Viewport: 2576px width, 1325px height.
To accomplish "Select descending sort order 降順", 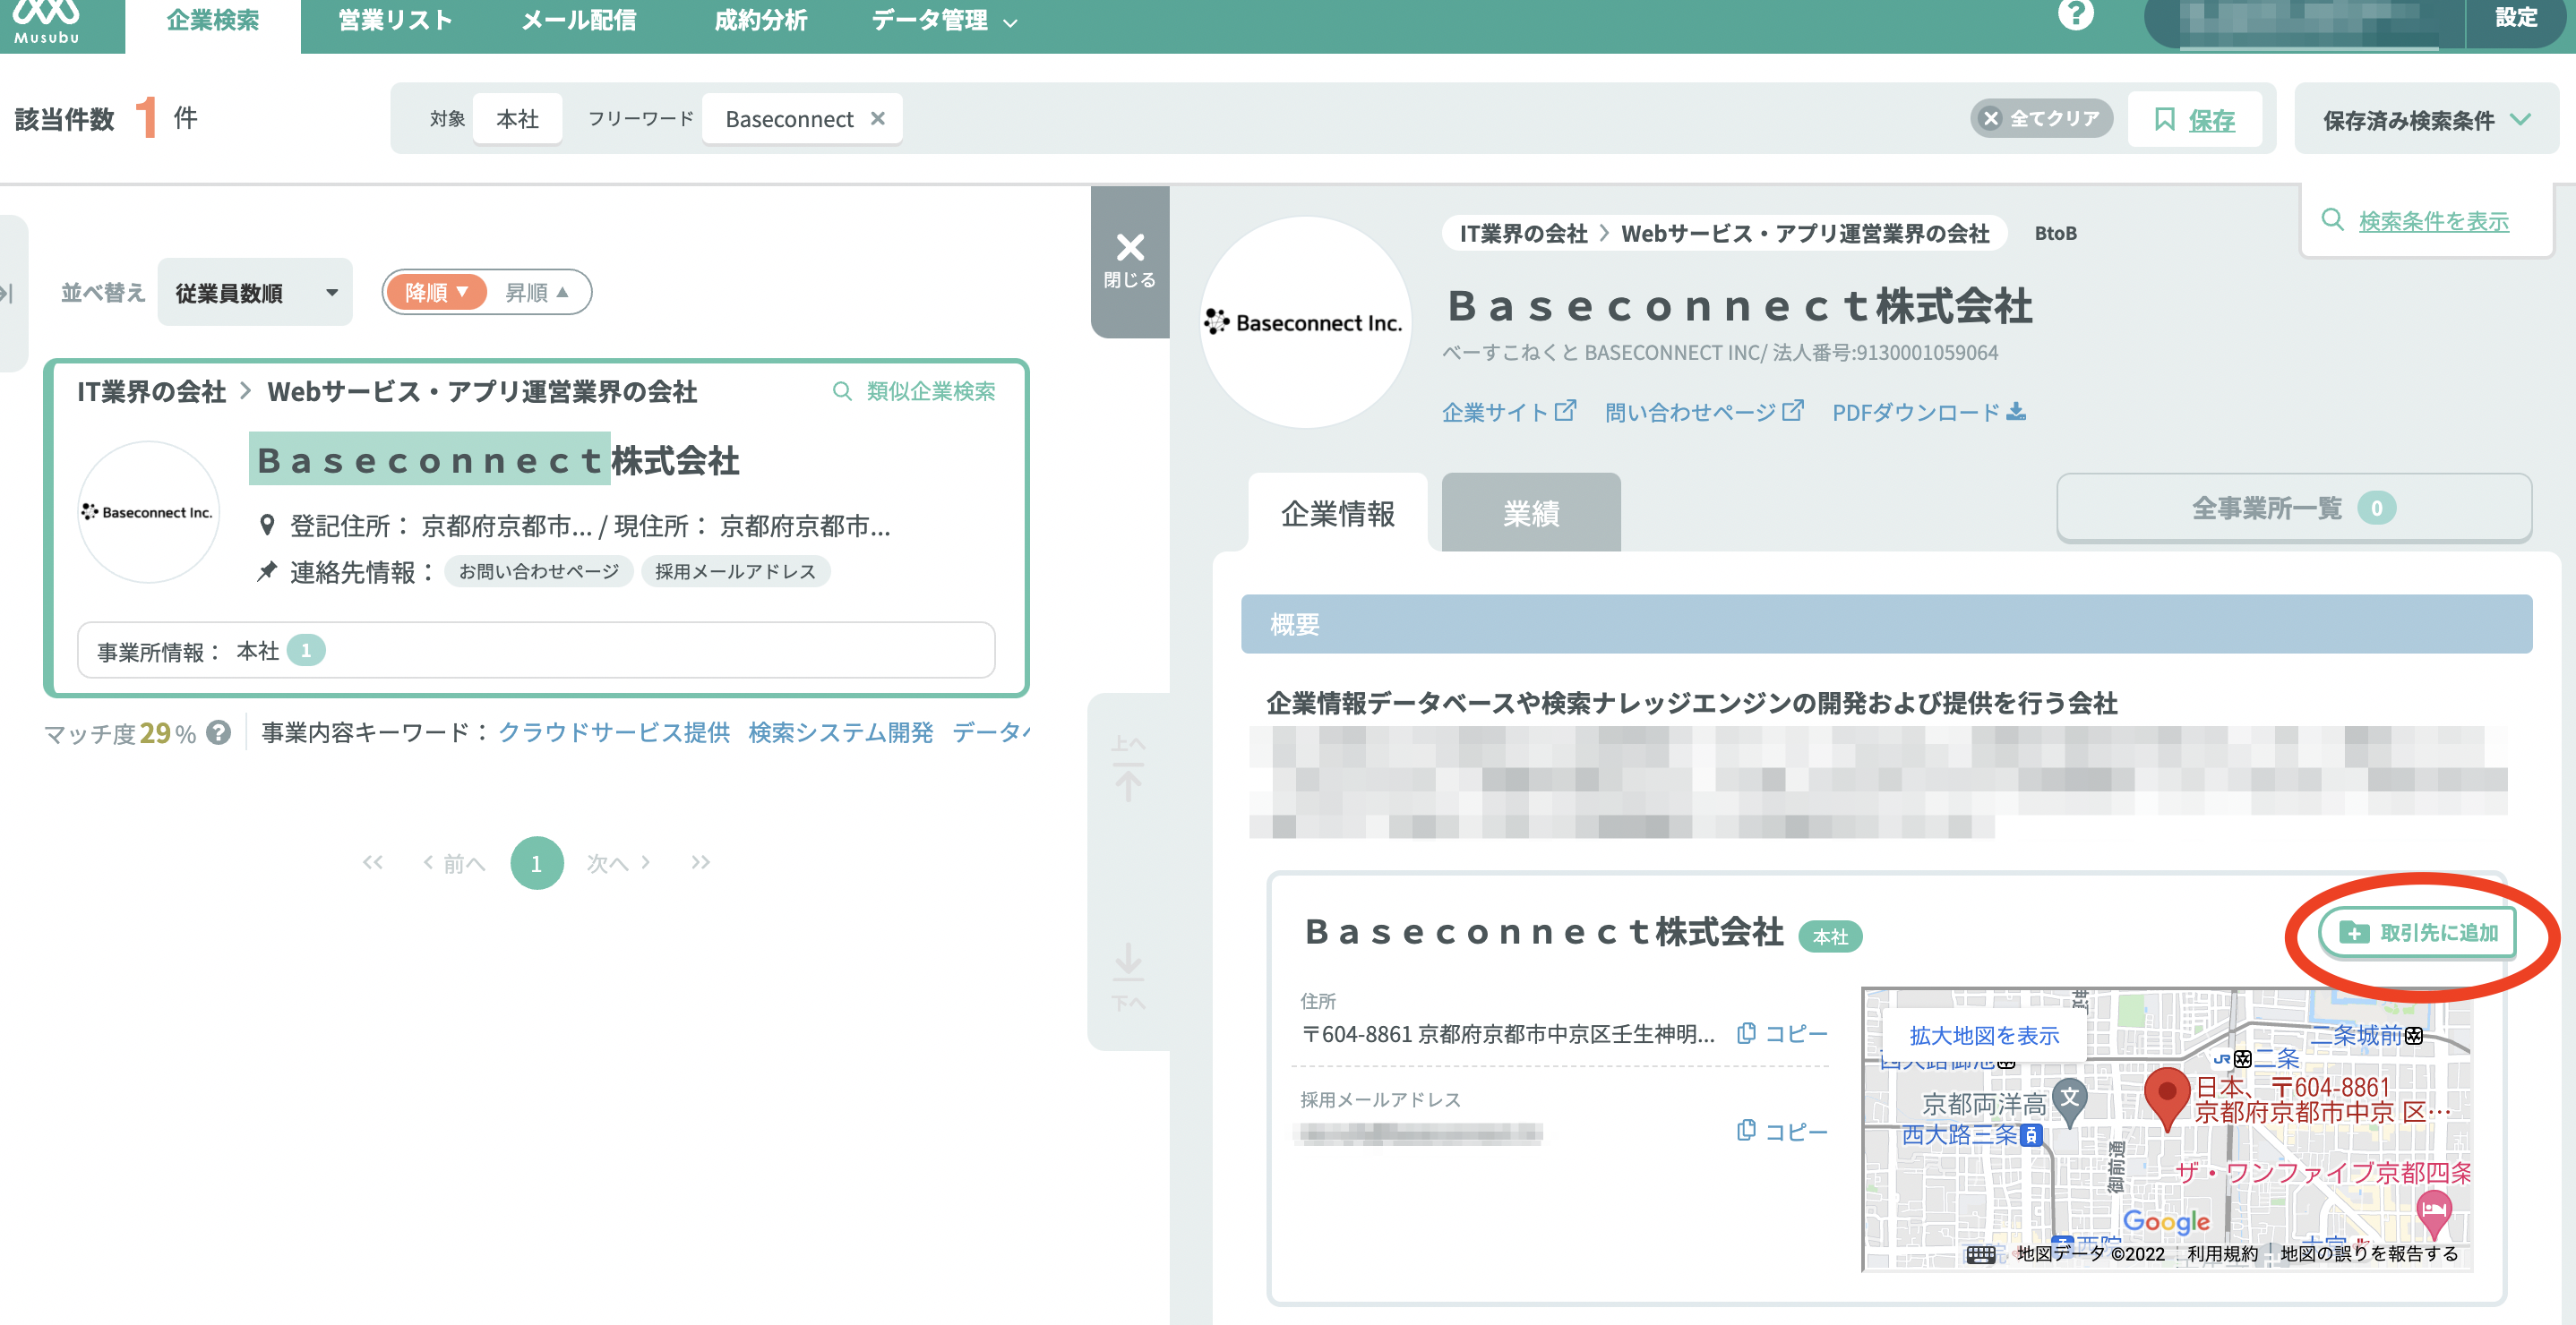I will [436, 292].
